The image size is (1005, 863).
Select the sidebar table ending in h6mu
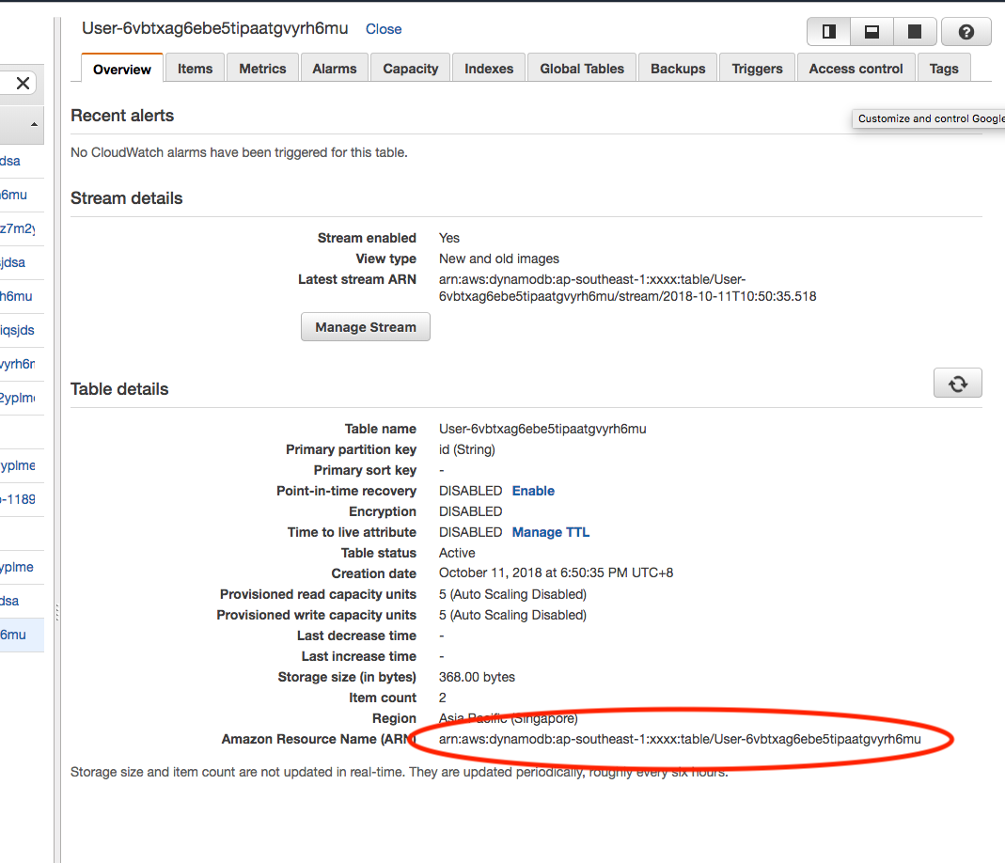[16, 296]
